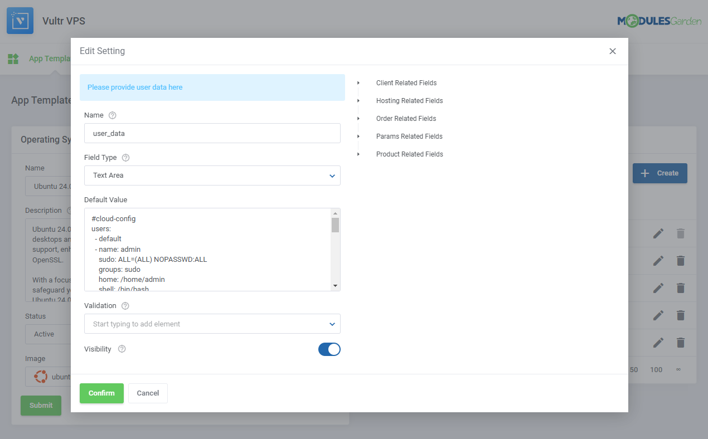Click the green grid icon in the navigation bar
The width and height of the screenshot is (708, 439).
13,58
